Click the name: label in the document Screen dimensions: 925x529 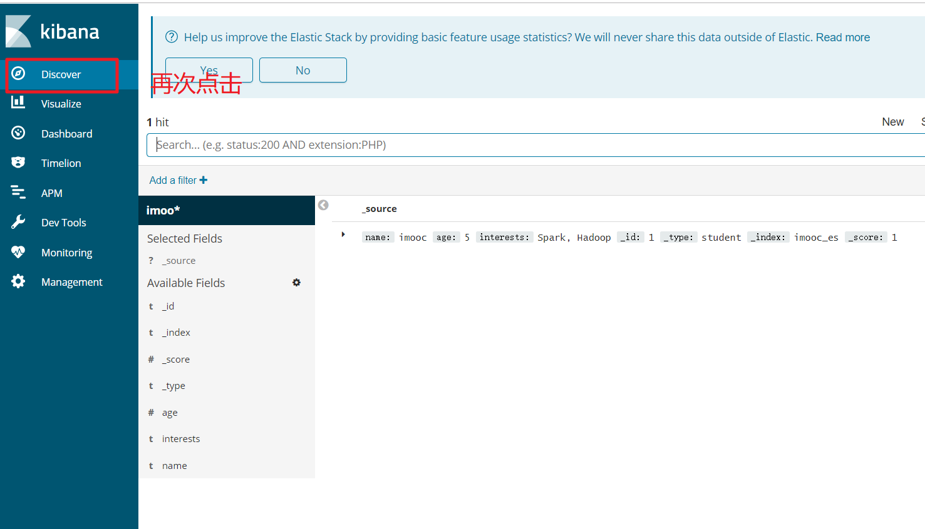pyautogui.click(x=378, y=237)
